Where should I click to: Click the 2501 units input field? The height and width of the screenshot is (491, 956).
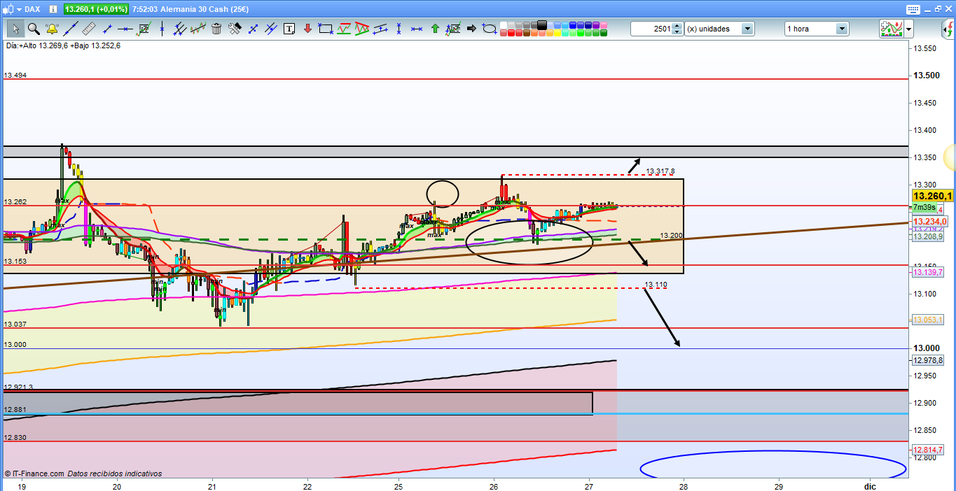(651, 29)
